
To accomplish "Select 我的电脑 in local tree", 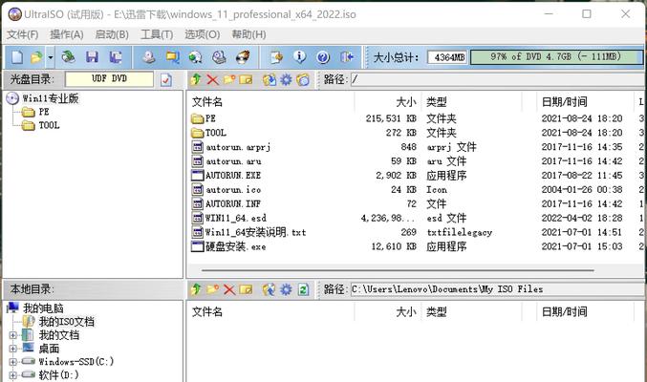I will [43, 308].
